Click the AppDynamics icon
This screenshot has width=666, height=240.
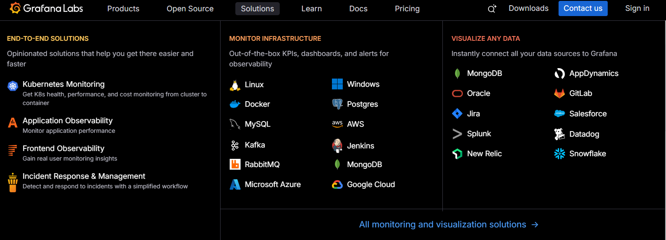[559, 73]
